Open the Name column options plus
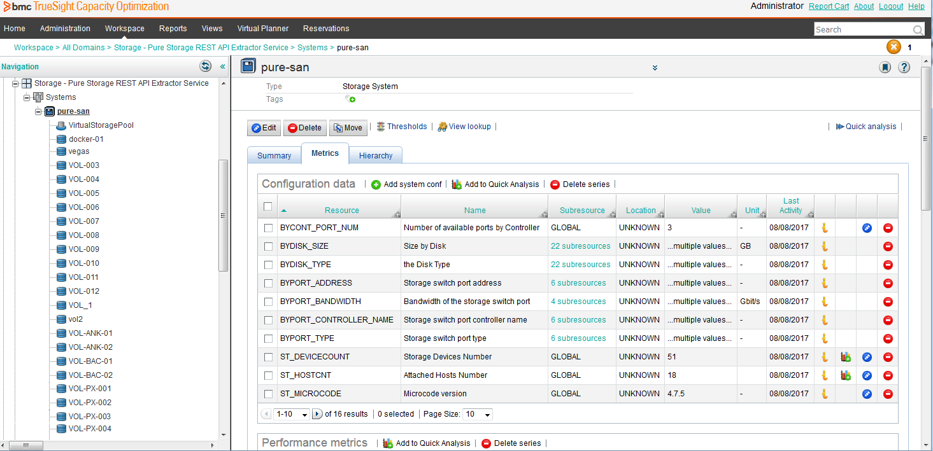Screen dimensions: 933x451 (x=545, y=215)
